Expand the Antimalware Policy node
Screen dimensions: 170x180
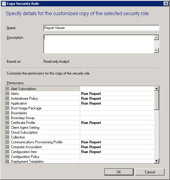[8, 98]
